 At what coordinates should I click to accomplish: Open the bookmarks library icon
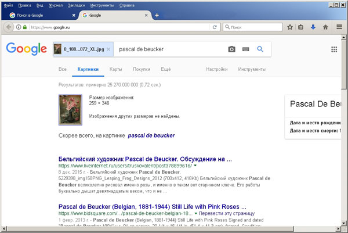coord(300,27)
